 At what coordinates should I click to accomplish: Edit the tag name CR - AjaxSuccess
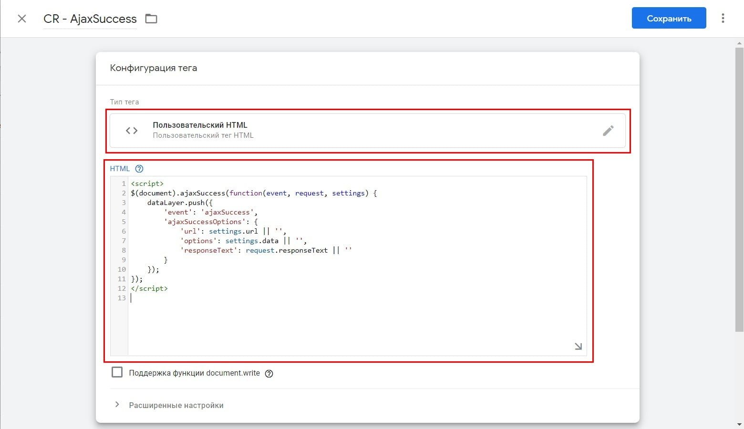tap(90, 19)
